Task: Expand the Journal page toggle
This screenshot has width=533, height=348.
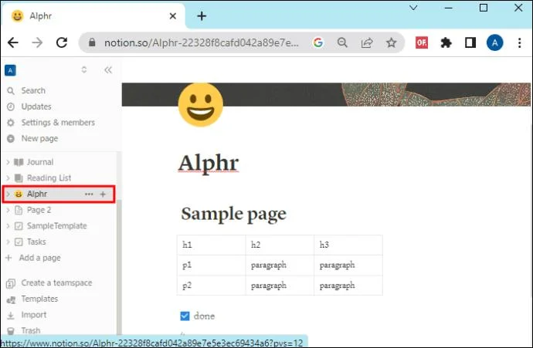Action: 8,162
